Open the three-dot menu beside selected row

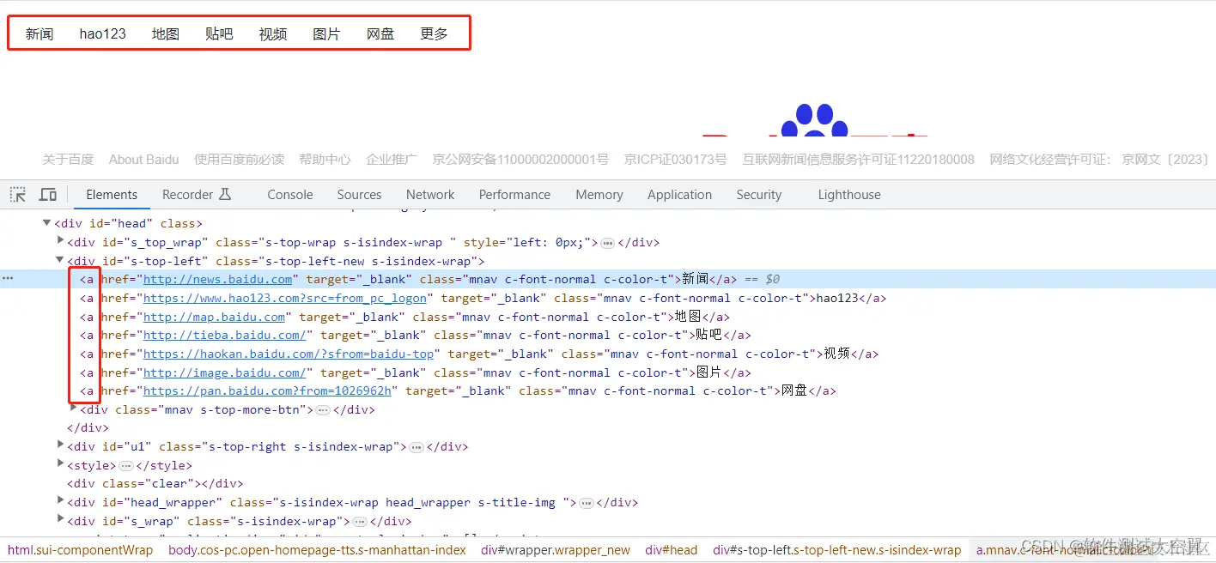pos(8,279)
